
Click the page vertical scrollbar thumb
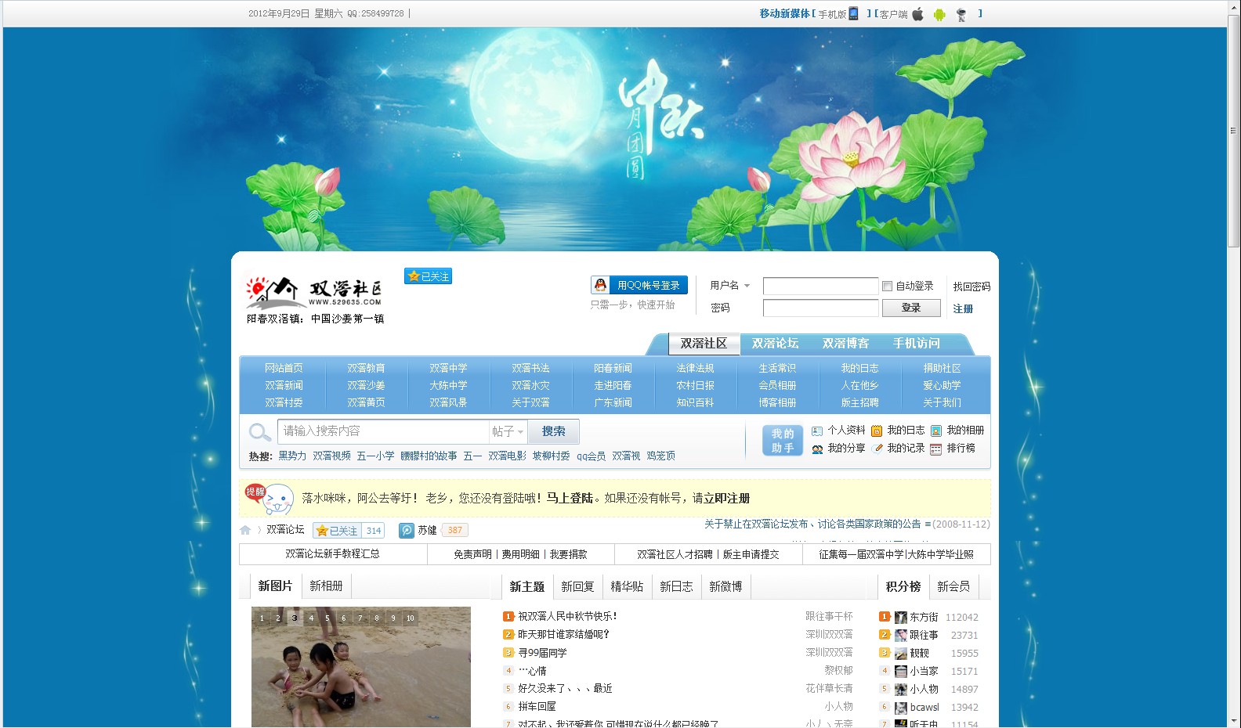pos(1234,129)
